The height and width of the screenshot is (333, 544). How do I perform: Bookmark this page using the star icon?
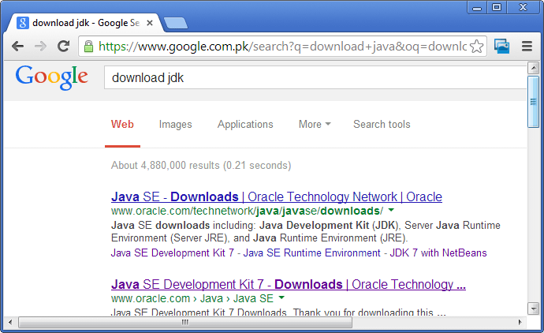[476, 47]
